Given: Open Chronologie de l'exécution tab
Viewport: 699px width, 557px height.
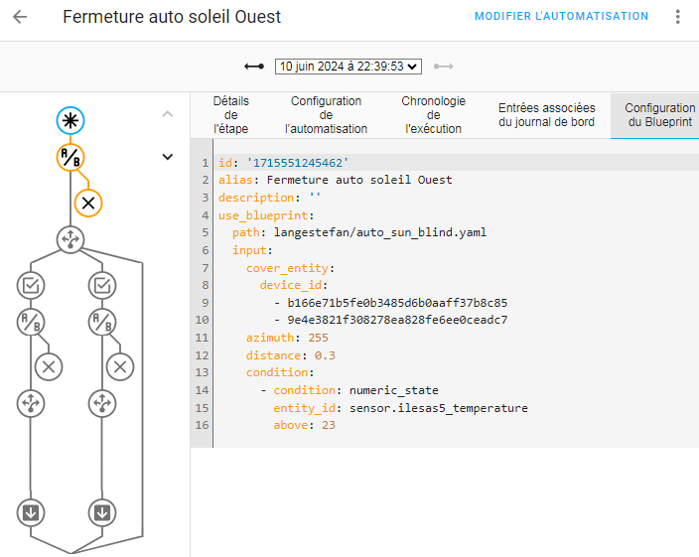Looking at the screenshot, I should (x=433, y=115).
